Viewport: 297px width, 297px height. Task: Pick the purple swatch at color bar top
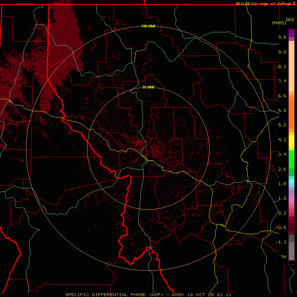(291, 33)
